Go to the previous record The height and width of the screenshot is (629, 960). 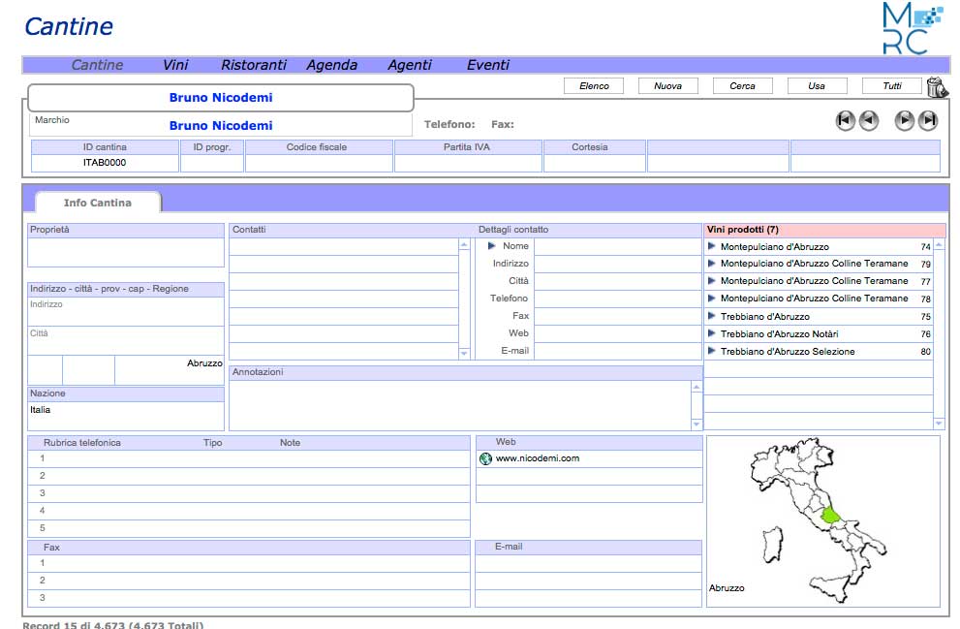[x=868, y=120]
